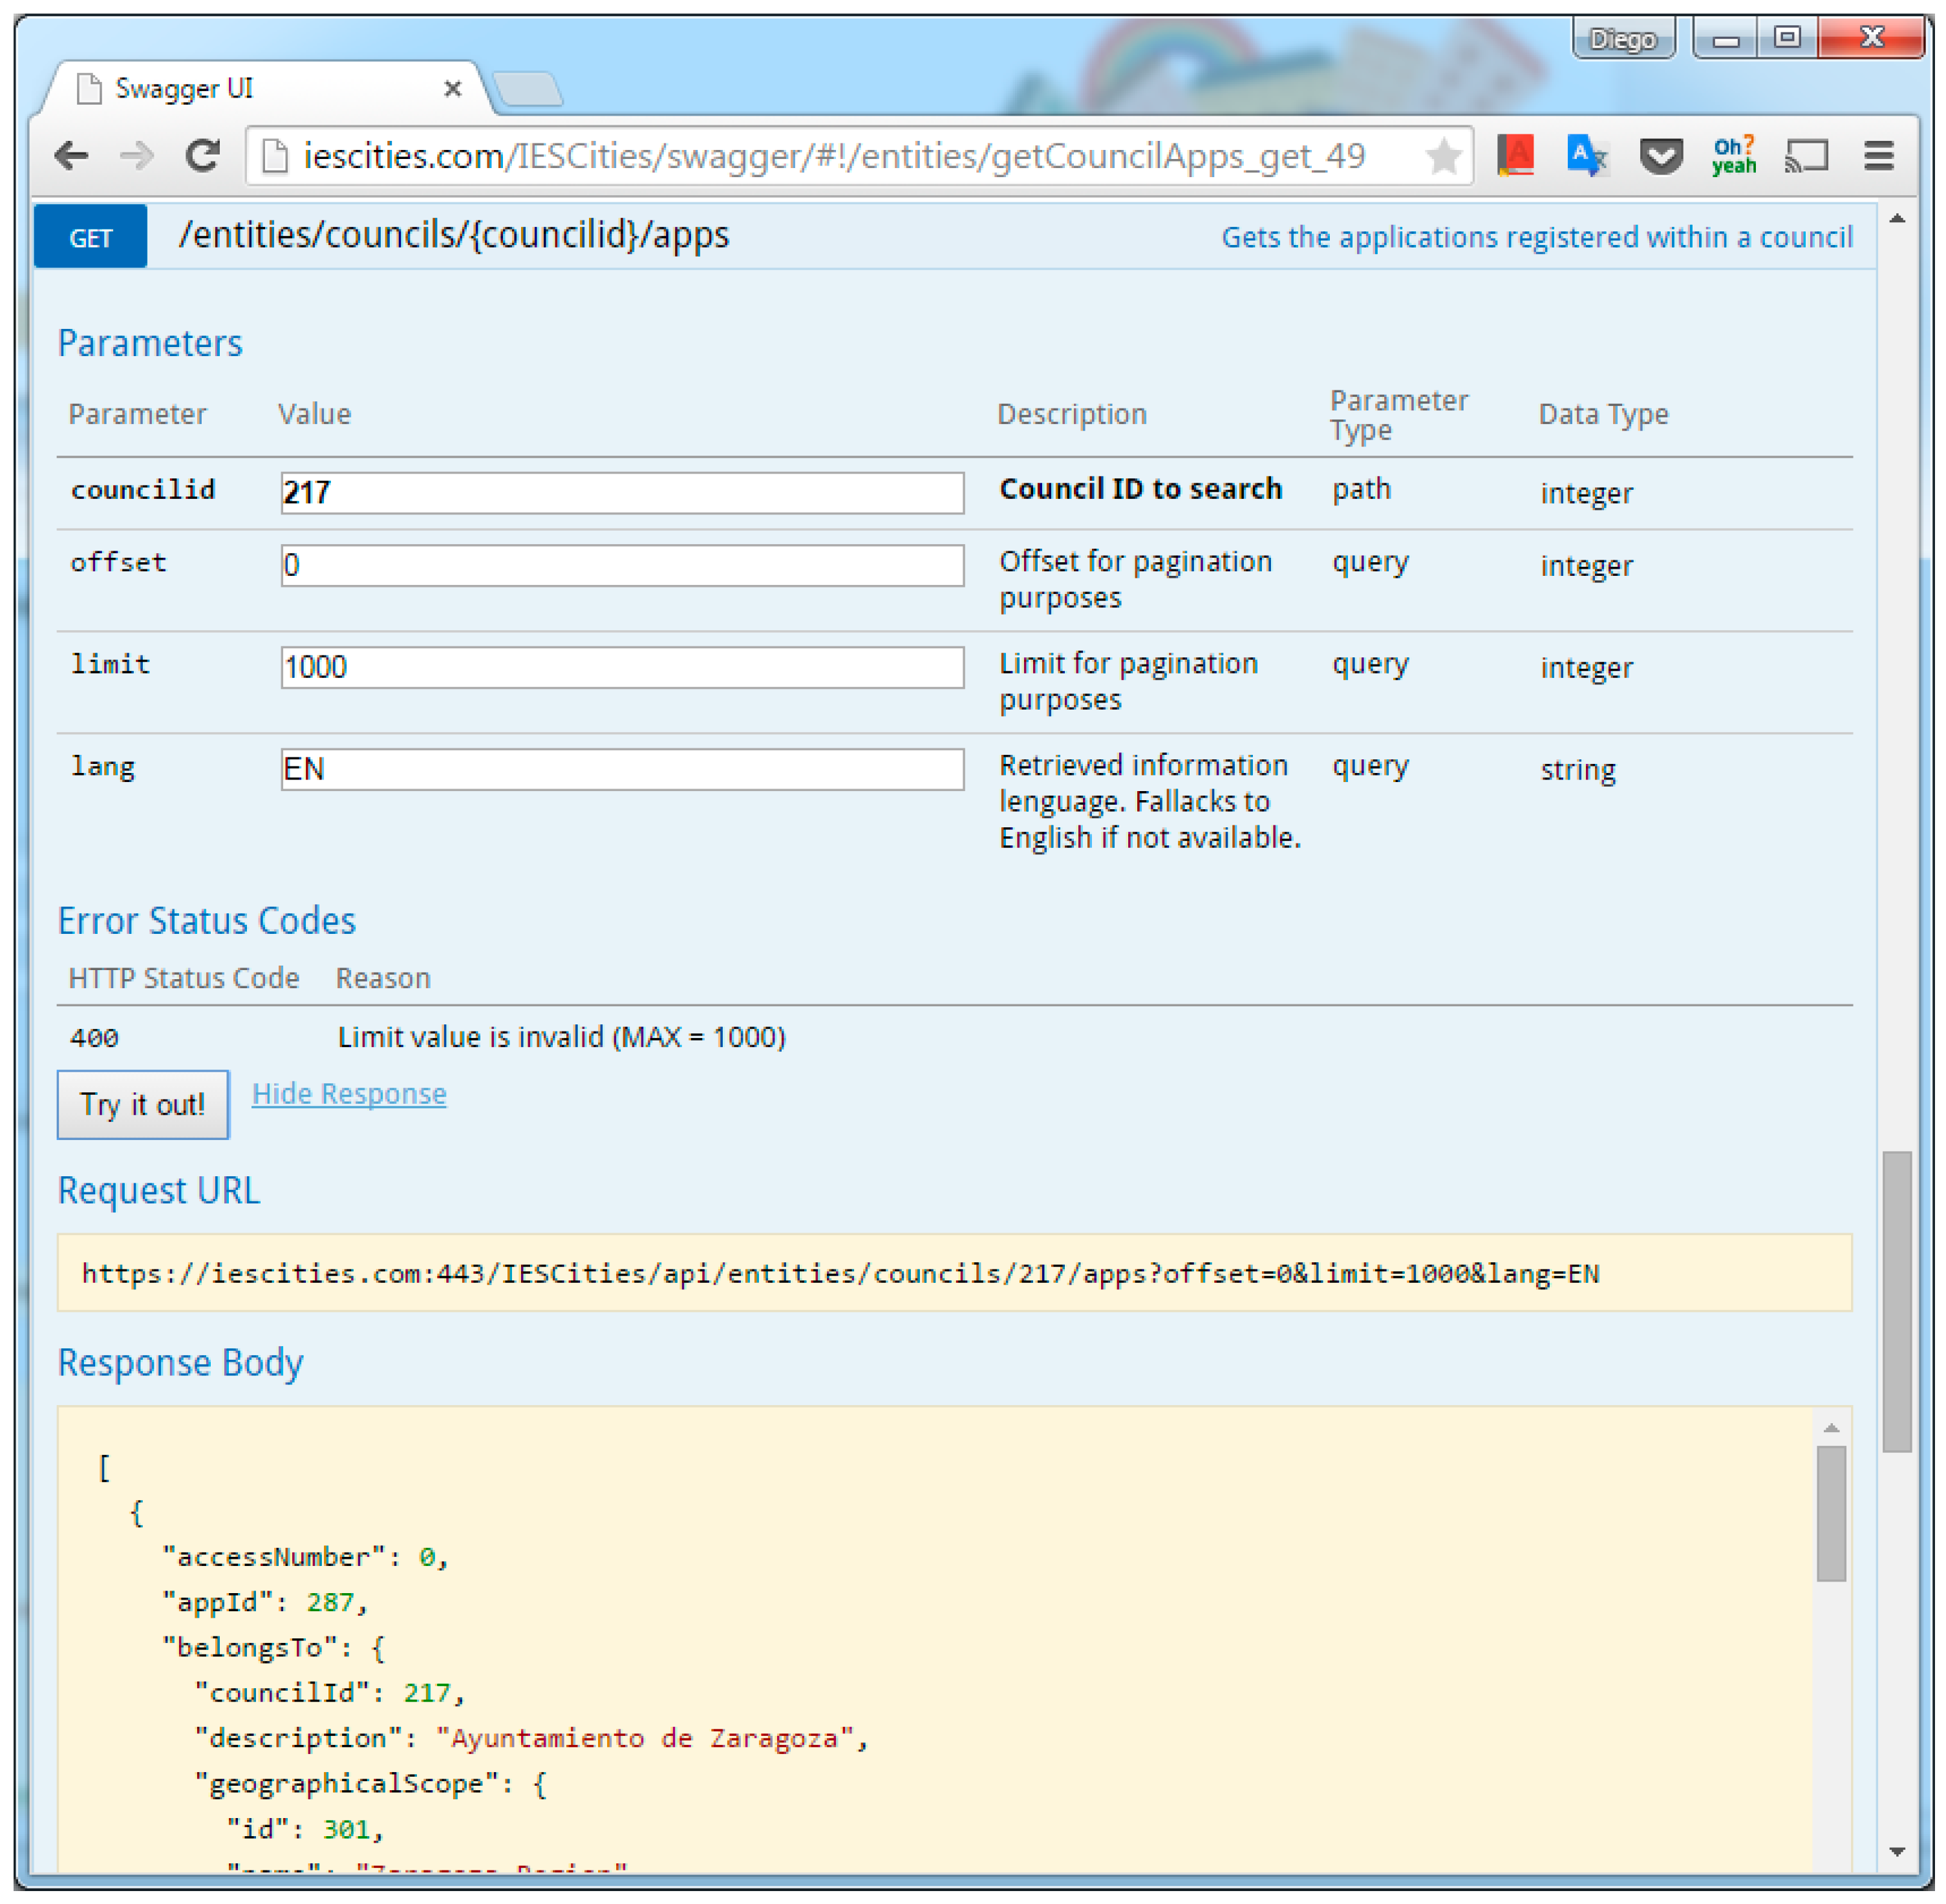
Task: Open a new blank tab
Action: click(528, 90)
